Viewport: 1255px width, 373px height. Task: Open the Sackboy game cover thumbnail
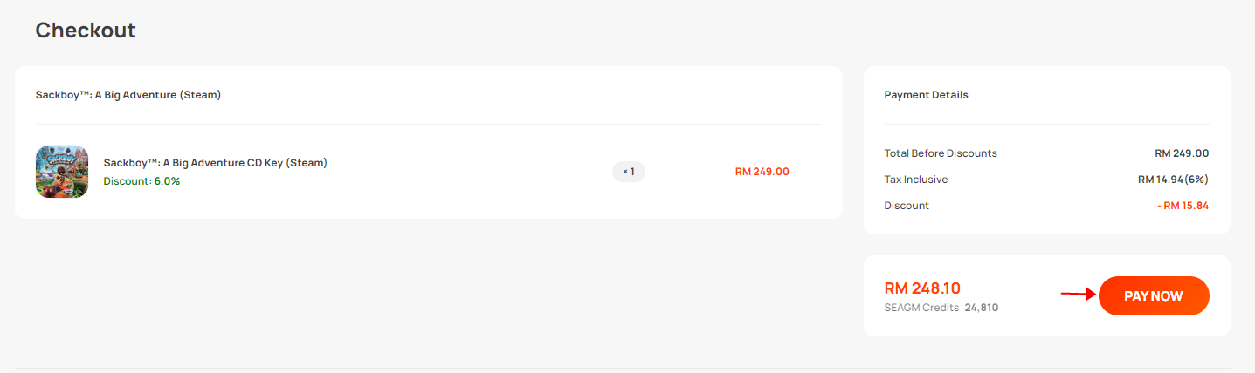(62, 172)
